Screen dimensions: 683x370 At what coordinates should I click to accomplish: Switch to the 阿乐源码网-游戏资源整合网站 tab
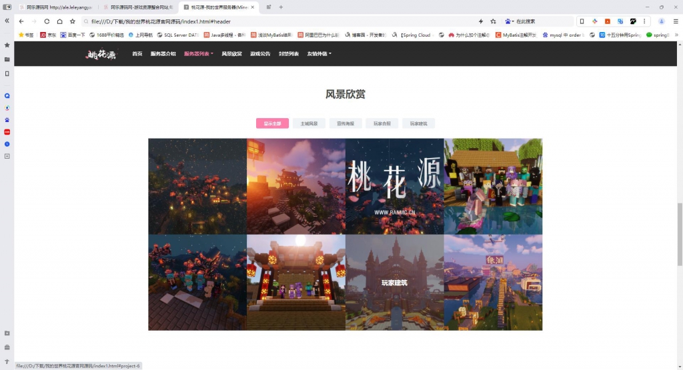click(x=139, y=7)
